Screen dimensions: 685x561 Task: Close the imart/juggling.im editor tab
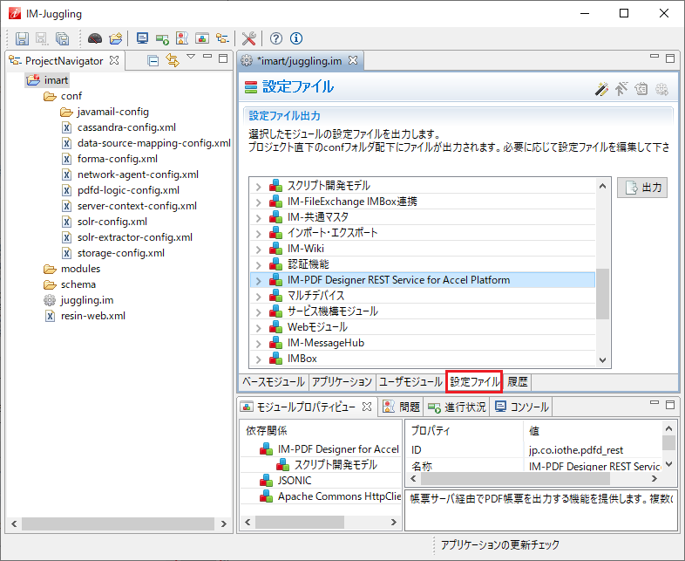pos(353,60)
